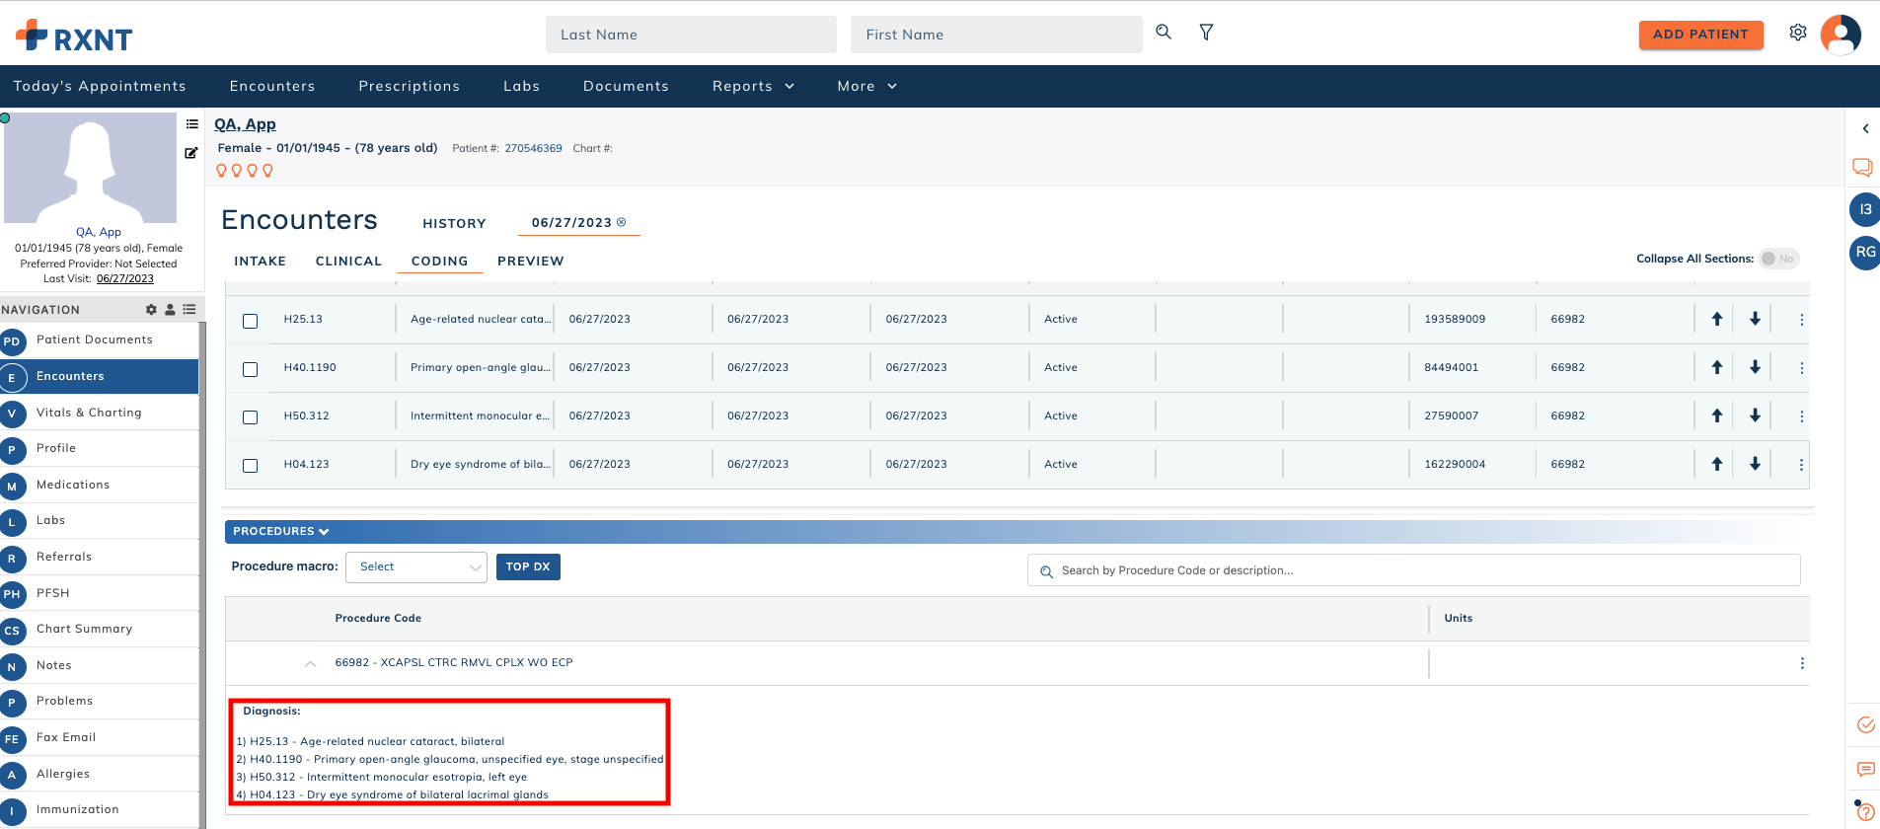This screenshot has height=829, width=1880.
Task: Open the I3 badge in right sidebar
Action: coord(1864,209)
